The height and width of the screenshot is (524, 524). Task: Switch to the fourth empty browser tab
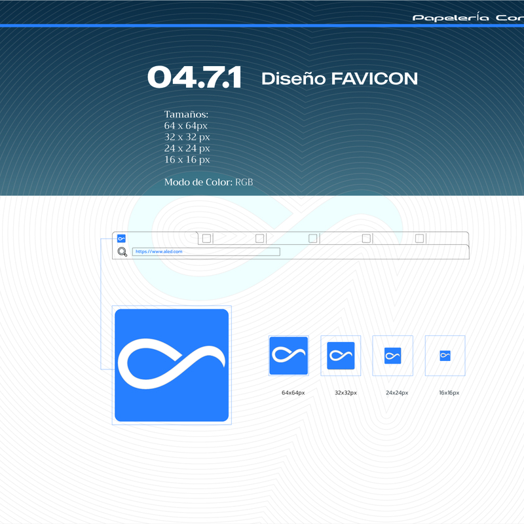(366, 238)
